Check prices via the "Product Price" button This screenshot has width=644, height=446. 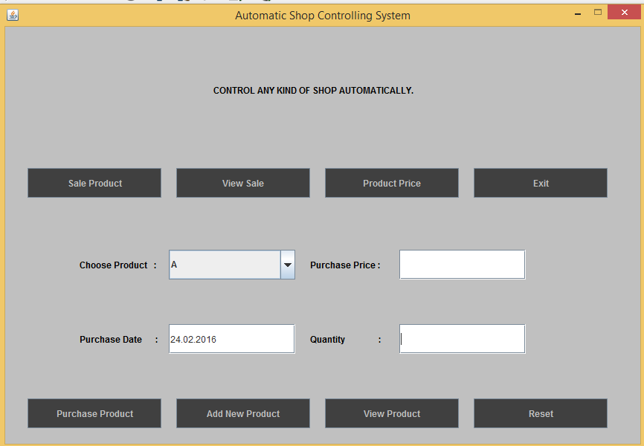391,182
